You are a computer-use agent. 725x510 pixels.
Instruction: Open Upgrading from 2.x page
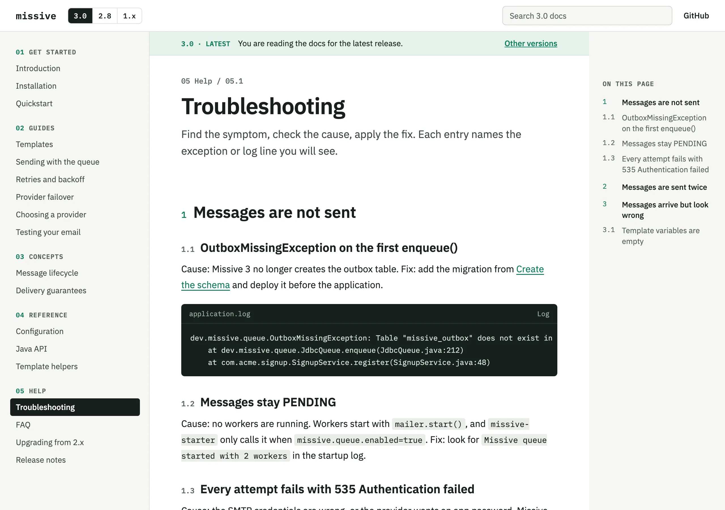(x=50, y=442)
